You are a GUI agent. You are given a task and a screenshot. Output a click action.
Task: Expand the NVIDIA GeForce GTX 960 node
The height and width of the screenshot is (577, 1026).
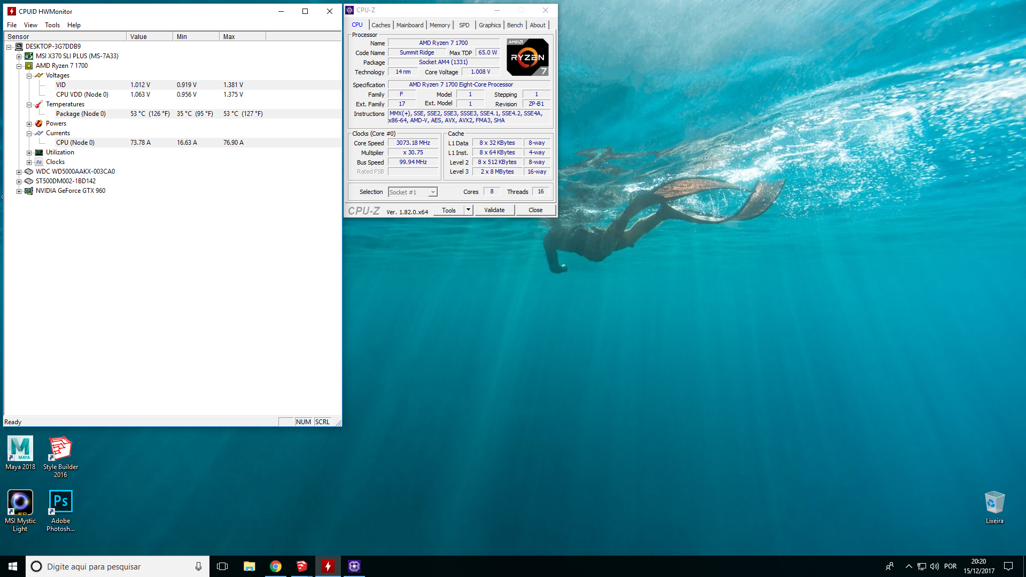pos(19,191)
